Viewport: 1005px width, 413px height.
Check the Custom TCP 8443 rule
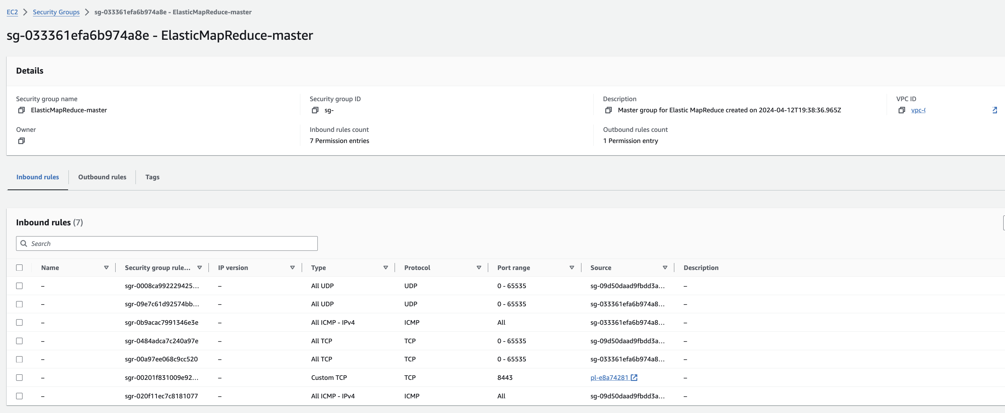pos(20,377)
